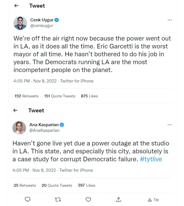Image resolution: width=184 pixels, height=206 pixels.
Task: Reply to Ana Kasparian's tweet
Action: pyautogui.click(x=28, y=200)
